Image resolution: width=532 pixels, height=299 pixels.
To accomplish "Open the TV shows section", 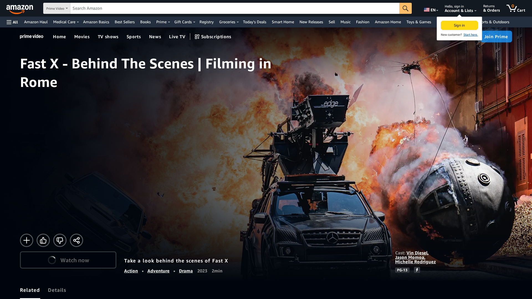I will (108, 37).
